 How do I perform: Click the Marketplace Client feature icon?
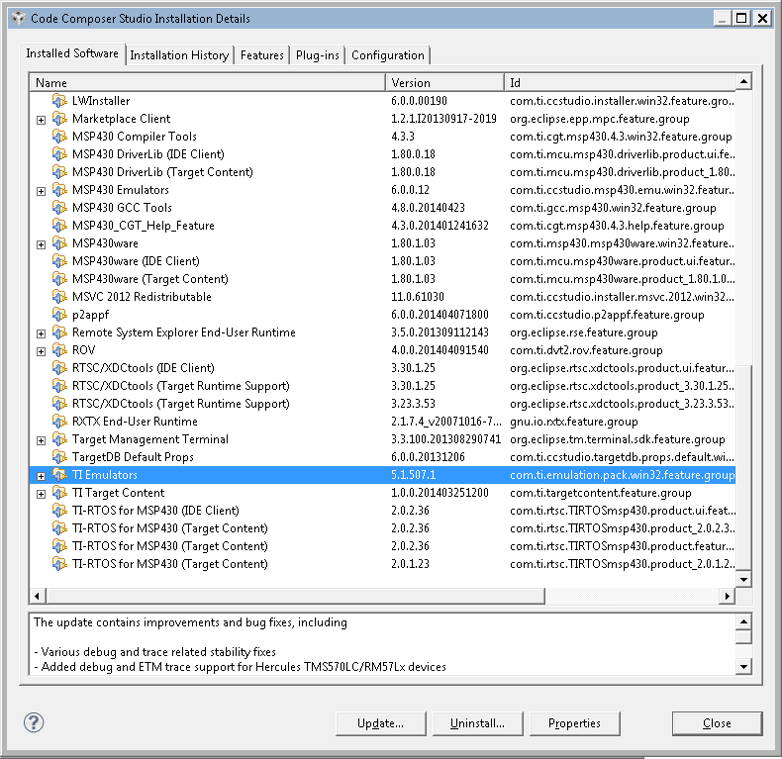point(59,119)
